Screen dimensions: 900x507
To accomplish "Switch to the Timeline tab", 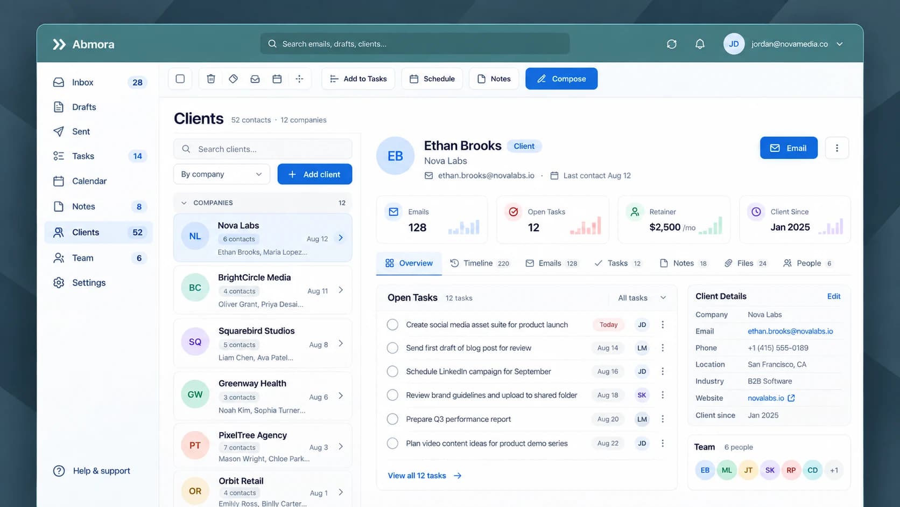I will point(480,263).
